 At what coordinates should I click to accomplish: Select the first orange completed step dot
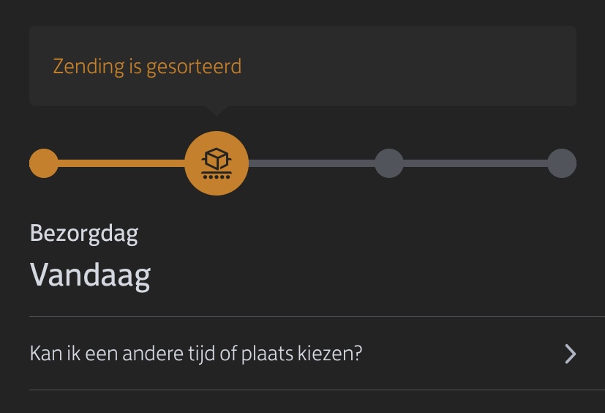pyautogui.click(x=44, y=163)
